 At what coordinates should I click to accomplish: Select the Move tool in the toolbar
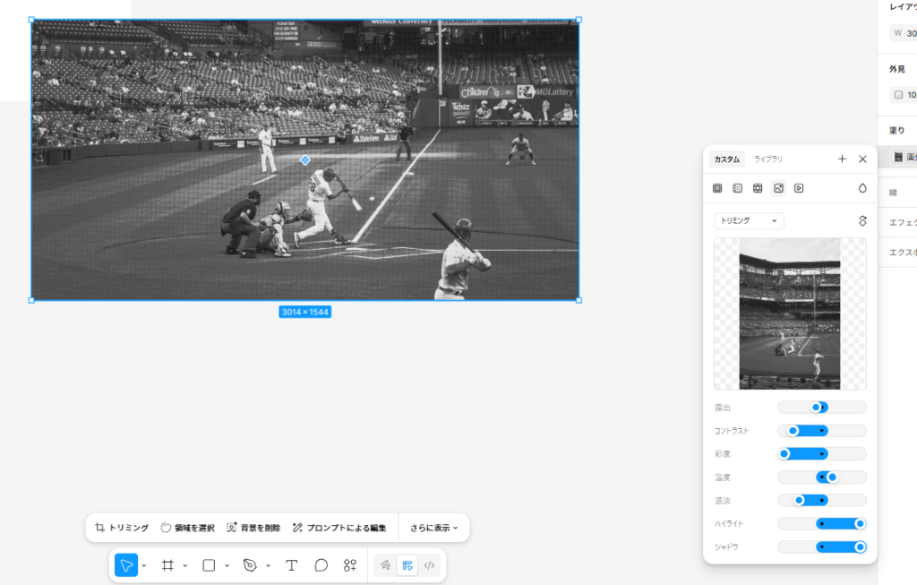126,565
